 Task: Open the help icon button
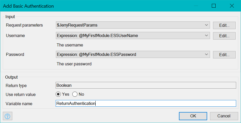click(x=7, y=116)
